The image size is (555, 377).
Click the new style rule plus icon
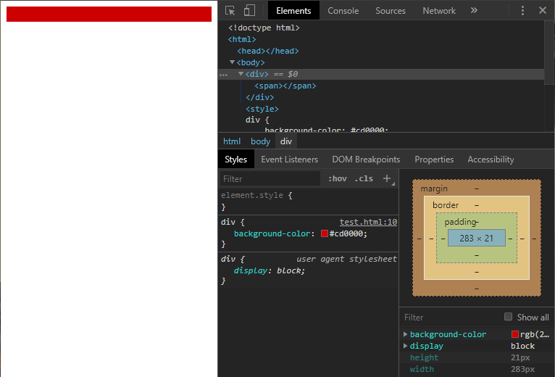[387, 178]
